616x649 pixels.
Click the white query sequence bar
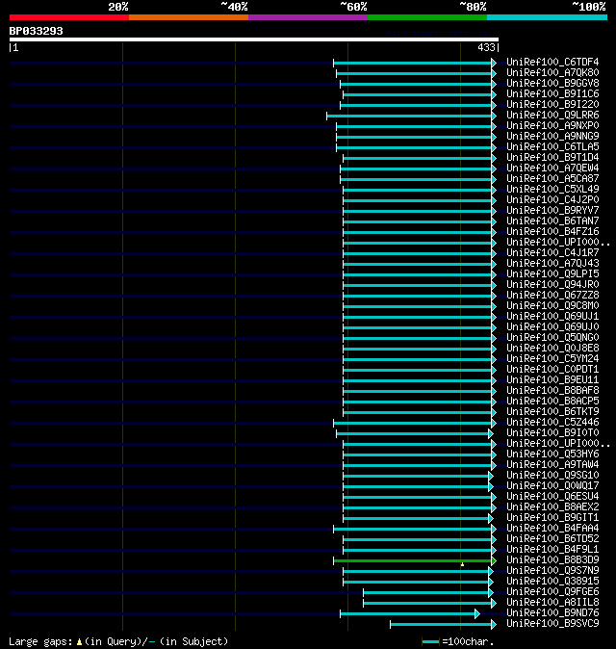pos(254,39)
